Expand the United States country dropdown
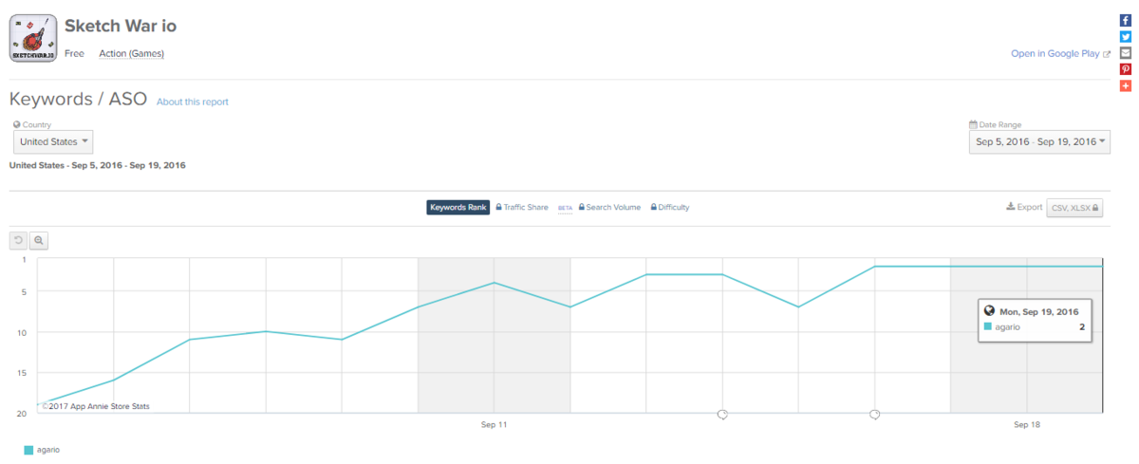Image resolution: width=1139 pixels, height=464 pixels. (54, 142)
